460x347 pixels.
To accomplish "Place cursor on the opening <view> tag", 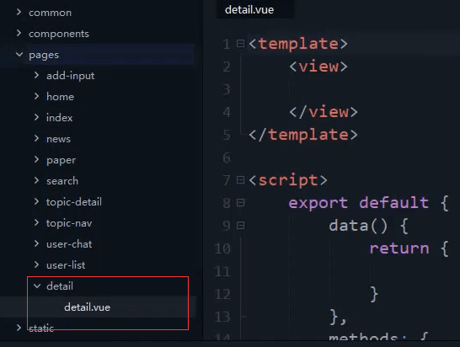I will point(318,67).
